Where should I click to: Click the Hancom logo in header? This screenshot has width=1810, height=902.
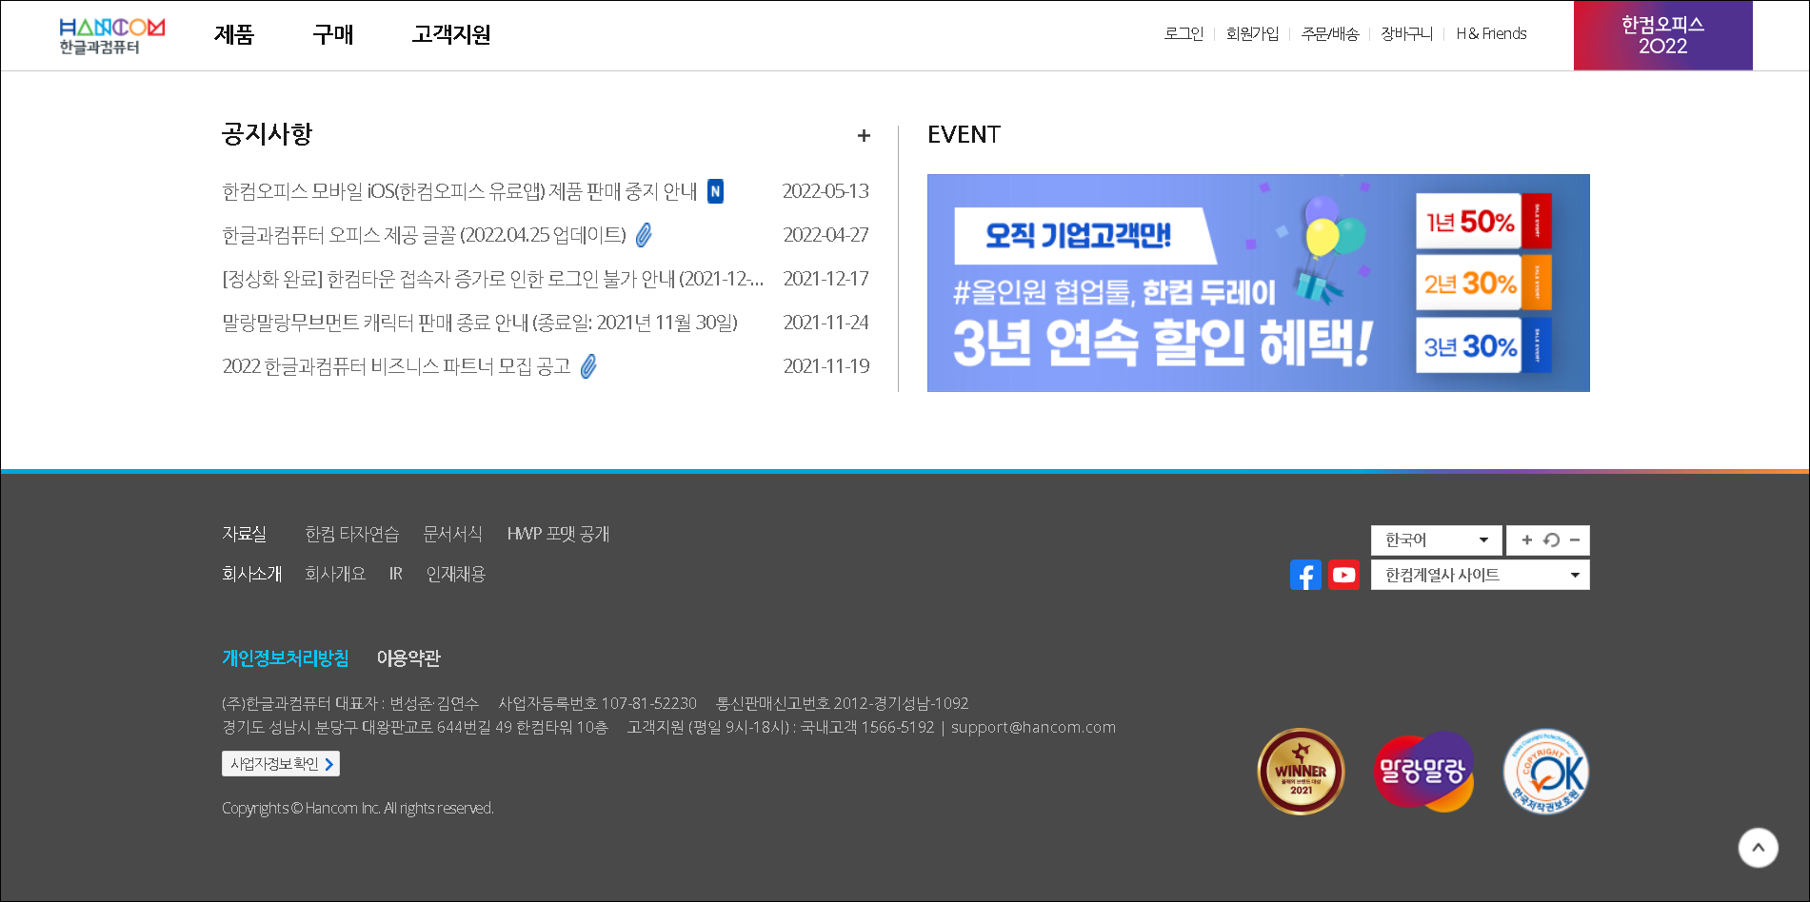point(111,36)
